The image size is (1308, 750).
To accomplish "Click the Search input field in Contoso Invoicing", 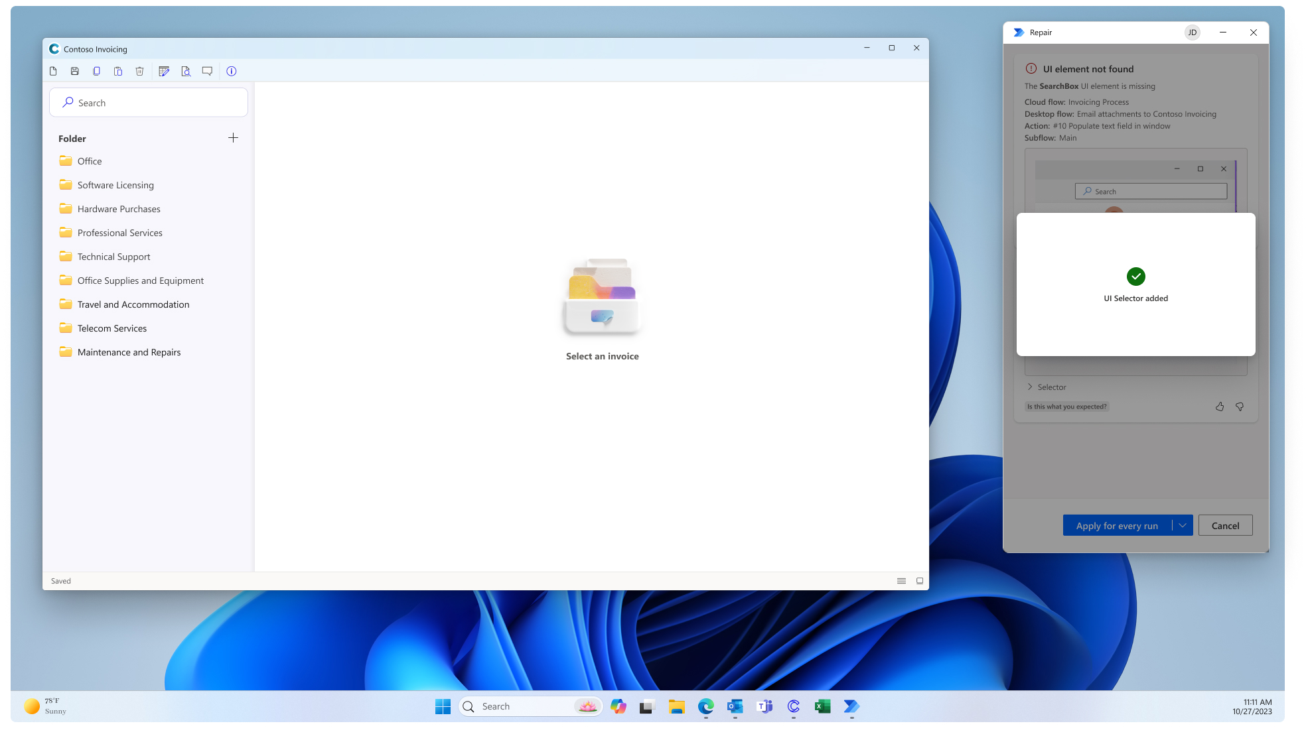I will [x=148, y=101].
